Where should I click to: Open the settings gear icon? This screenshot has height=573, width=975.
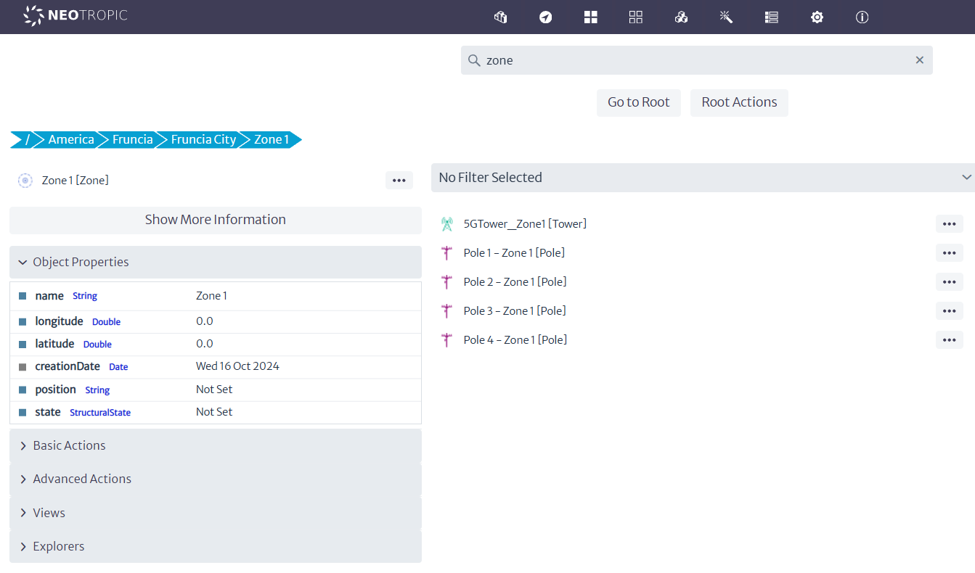817,17
